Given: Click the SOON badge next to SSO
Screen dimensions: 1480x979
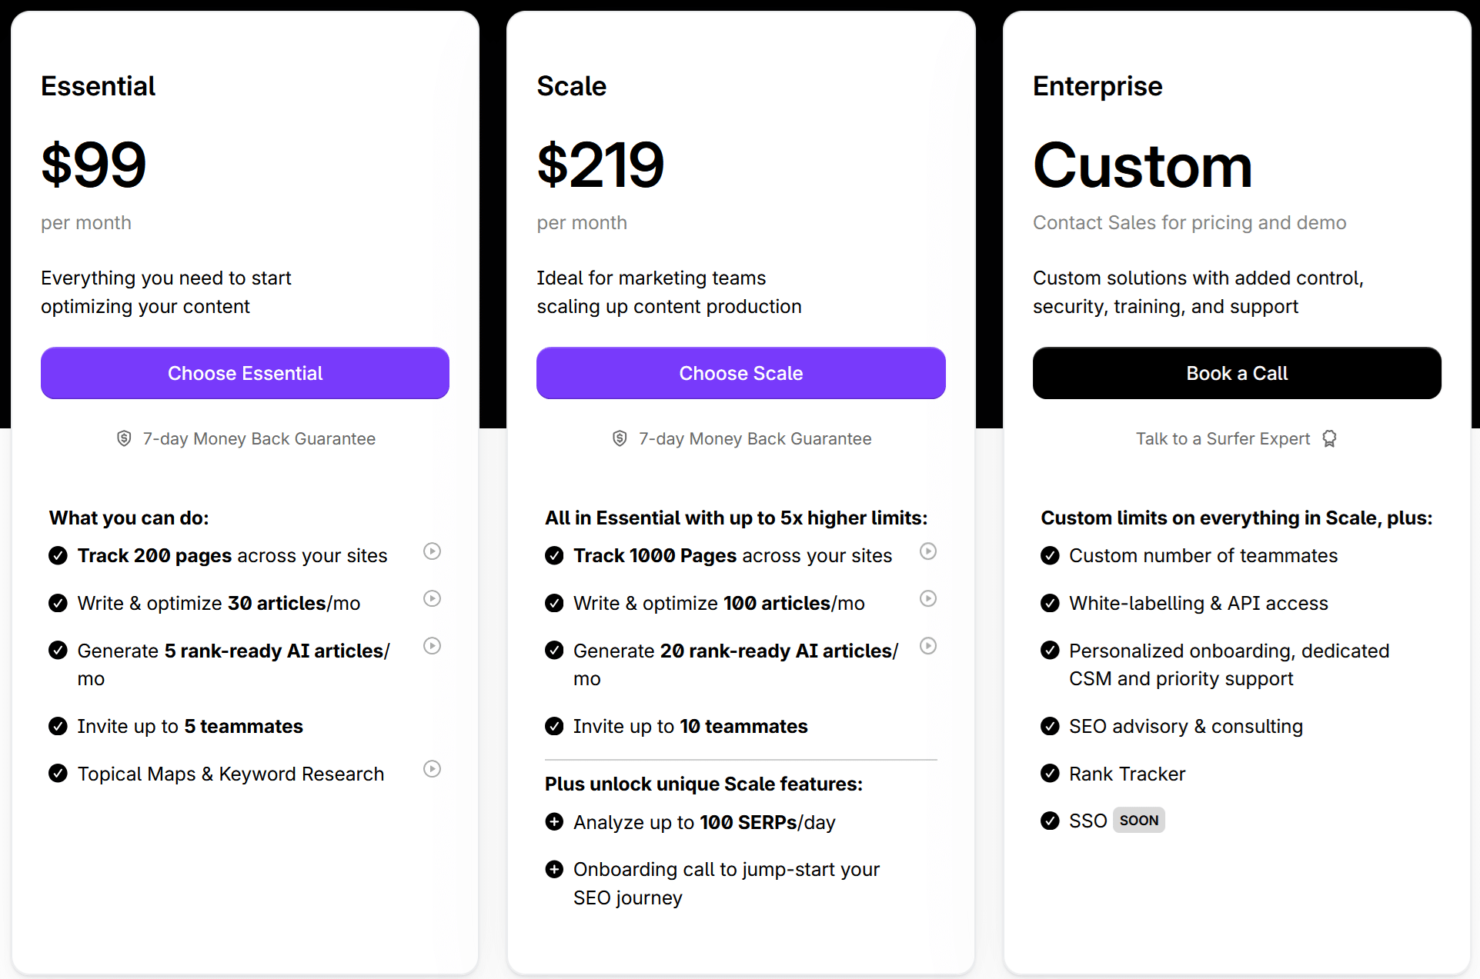Looking at the screenshot, I should pyautogui.click(x=1139, y=821).
